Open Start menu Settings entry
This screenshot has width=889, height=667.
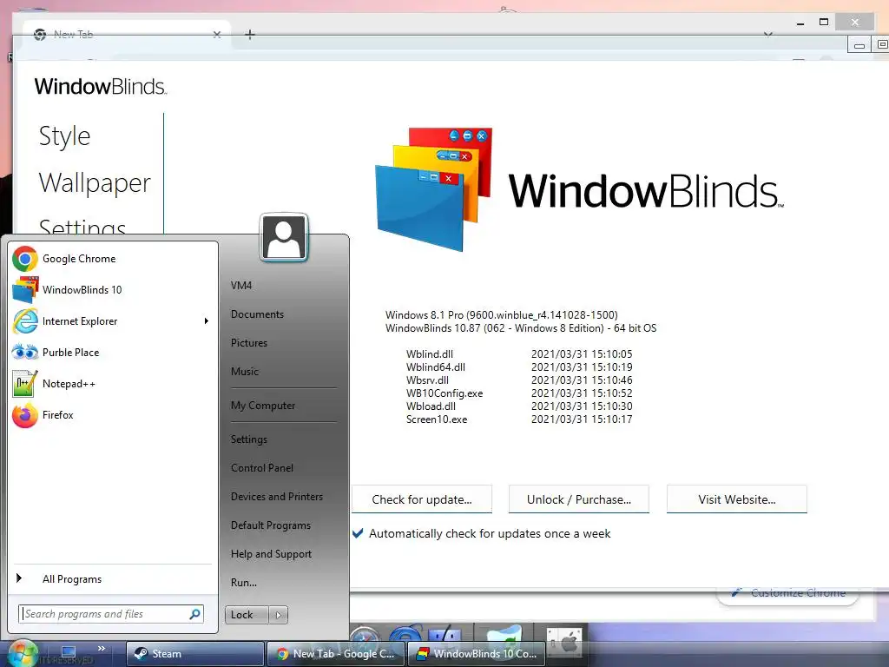(249, 439)
